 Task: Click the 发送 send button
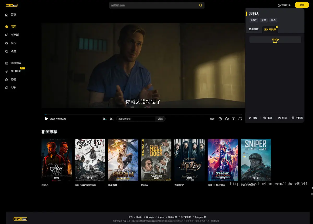(x=160, y=119)
